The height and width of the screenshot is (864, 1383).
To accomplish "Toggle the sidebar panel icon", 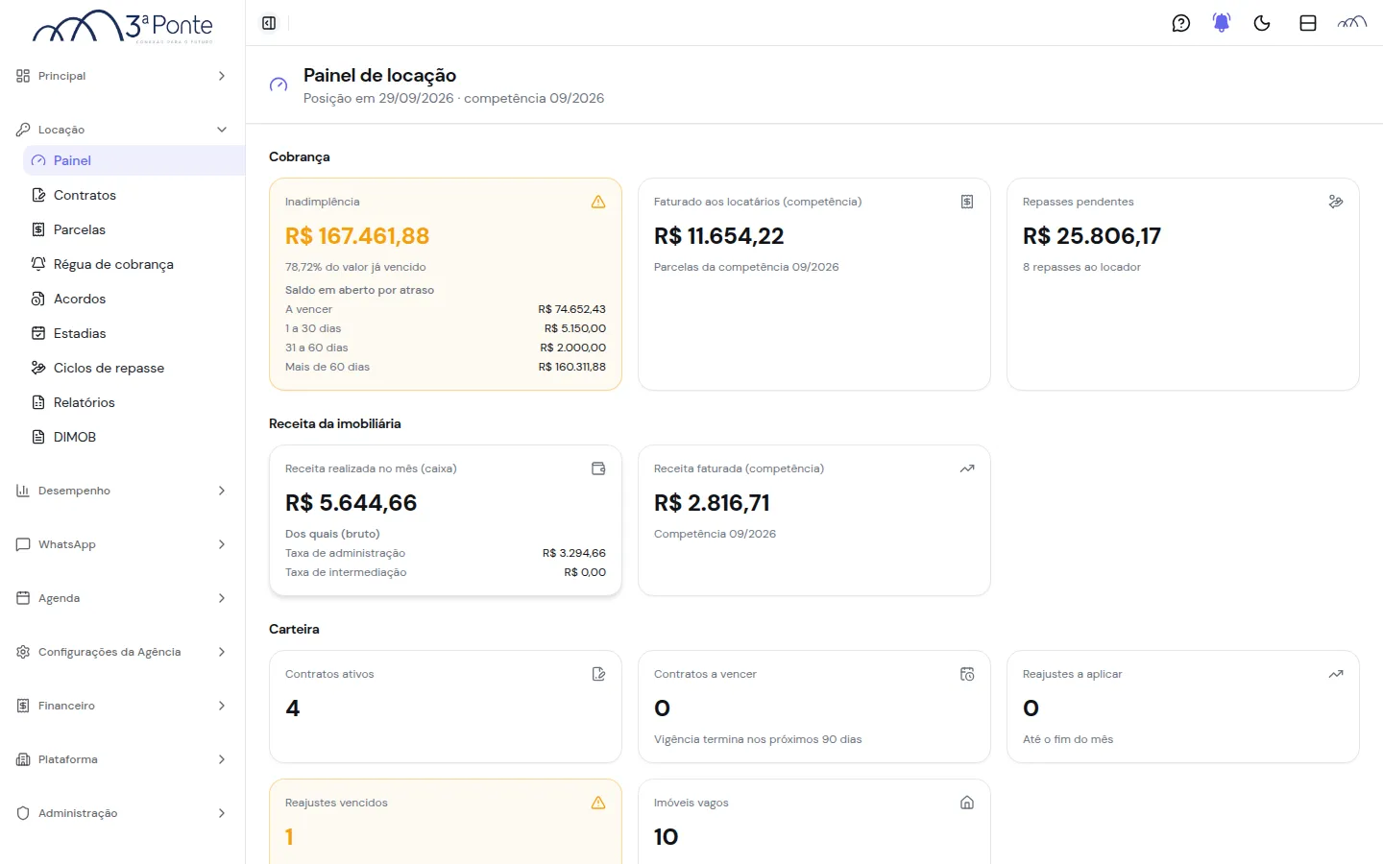I will (x=269, y=23).
